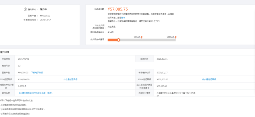Click the 有效月份 value 12
The width and height of the screenshot is (255, 117).
coord(19,66)
